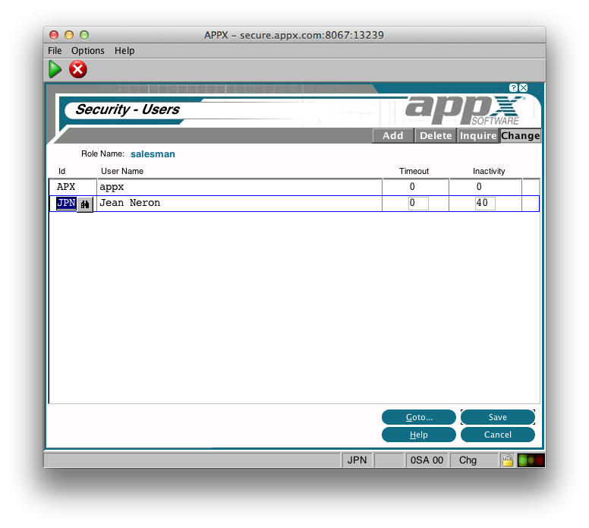Viewport: 589px width, 528px height.
Task: Switch to Inquire mode
Action: tap(478, 136)
